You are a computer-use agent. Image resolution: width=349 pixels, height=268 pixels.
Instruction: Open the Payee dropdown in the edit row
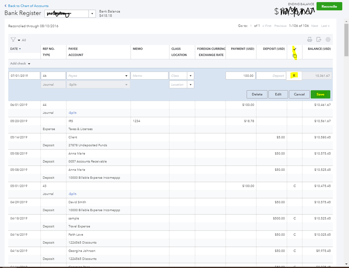(x=126, y=76)
